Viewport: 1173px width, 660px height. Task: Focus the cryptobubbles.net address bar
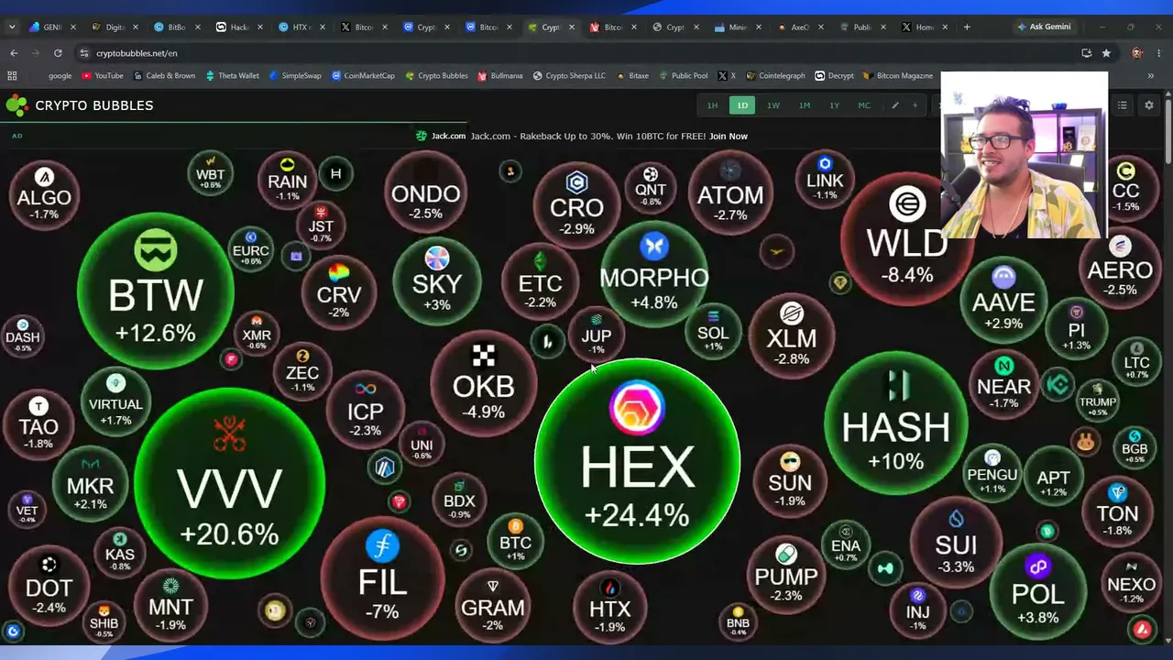(x=577, y=53)
